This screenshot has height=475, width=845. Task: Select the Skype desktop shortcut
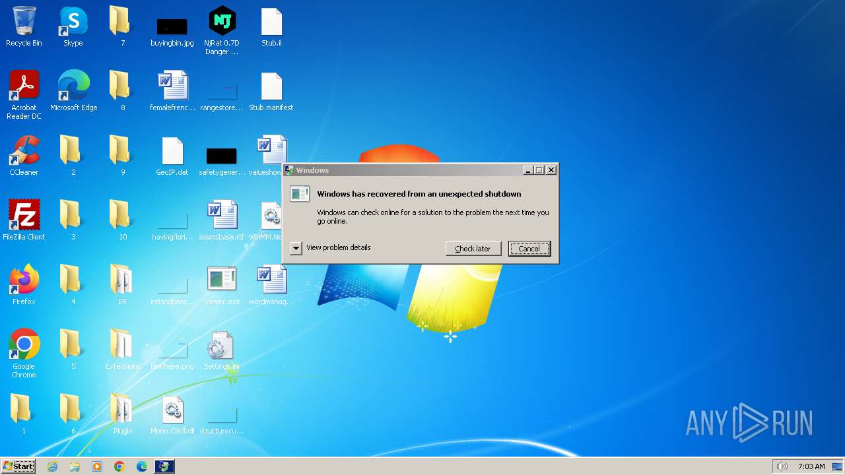73,26
